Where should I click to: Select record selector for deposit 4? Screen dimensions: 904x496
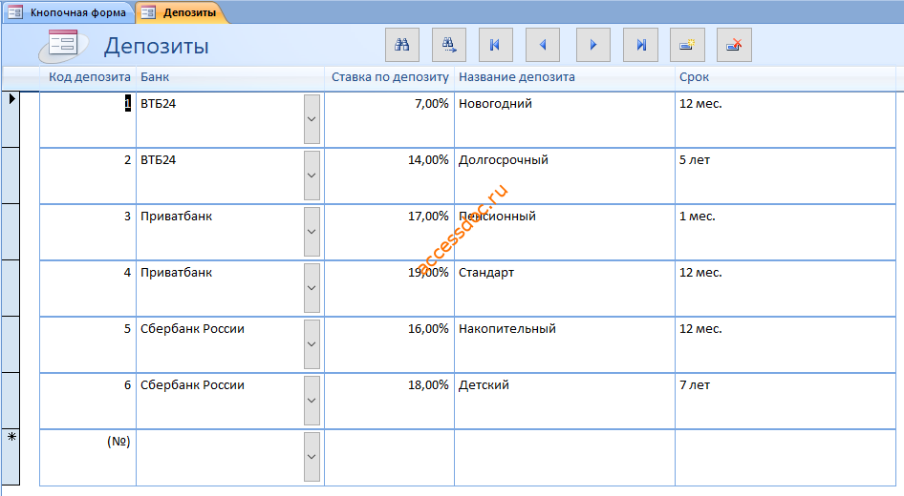point(11,288)
